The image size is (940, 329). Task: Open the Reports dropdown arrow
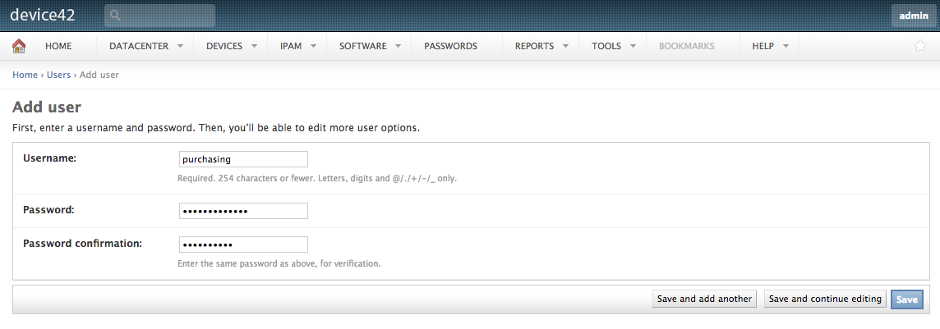[x=566, y=46]
